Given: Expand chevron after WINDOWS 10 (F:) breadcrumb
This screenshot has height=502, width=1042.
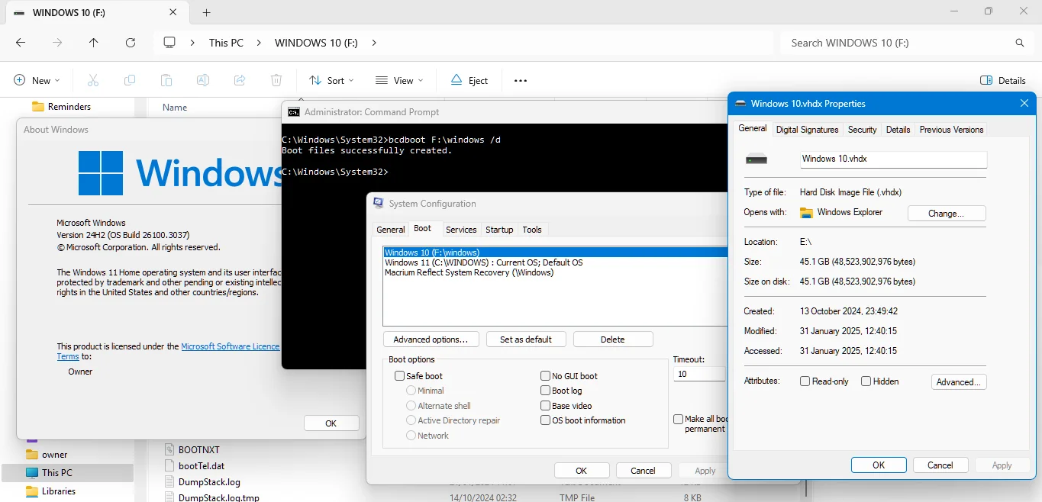Looking at the screenshot, I should click(x=374, y=43).
